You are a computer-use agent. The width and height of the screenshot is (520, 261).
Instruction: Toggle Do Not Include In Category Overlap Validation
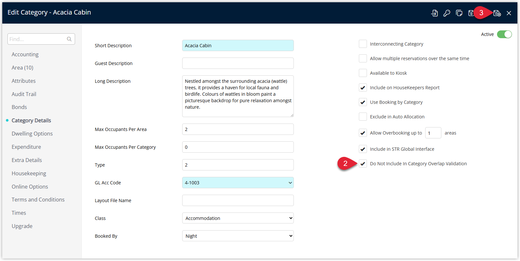click(363, 164)
